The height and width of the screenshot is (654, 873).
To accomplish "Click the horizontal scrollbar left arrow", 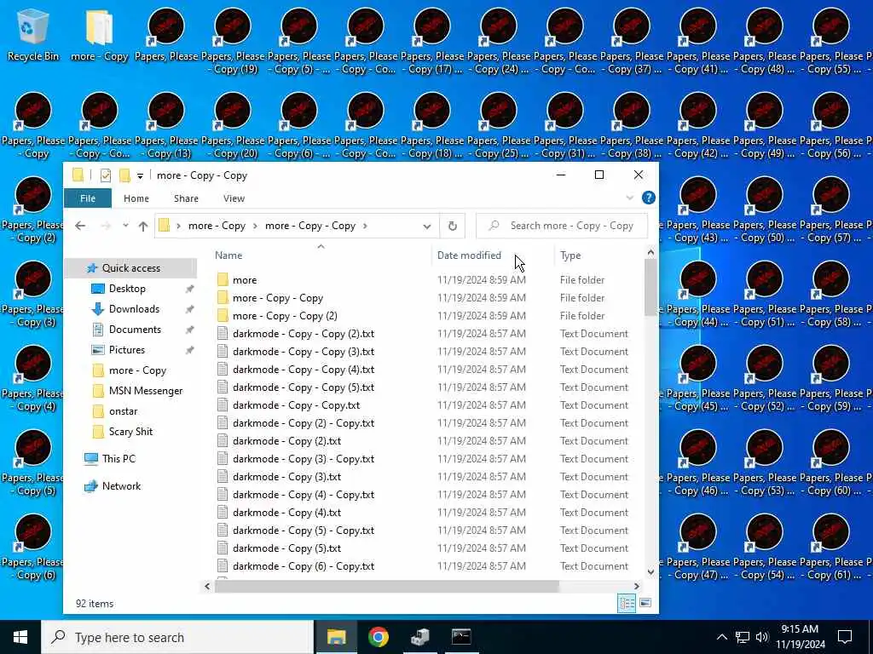I will pyautogui.click(x=208, y=586).
